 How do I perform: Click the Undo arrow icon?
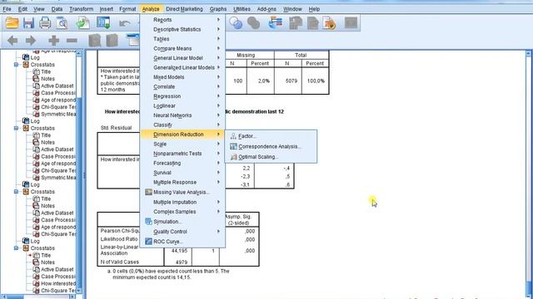[x=125, y=23]
